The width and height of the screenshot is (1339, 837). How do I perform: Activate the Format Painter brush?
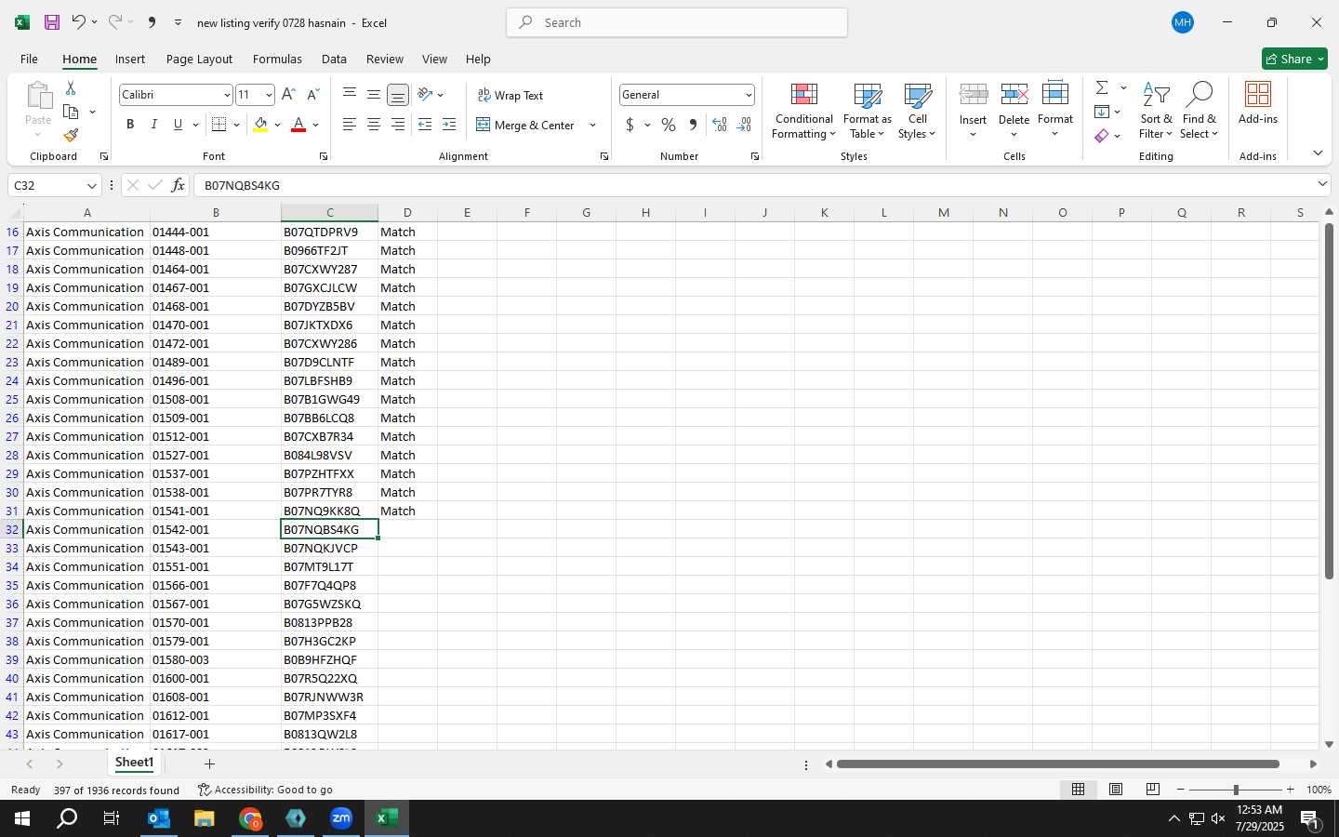[71, 136]
